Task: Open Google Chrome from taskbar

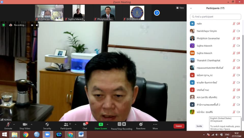Action: 26,134
